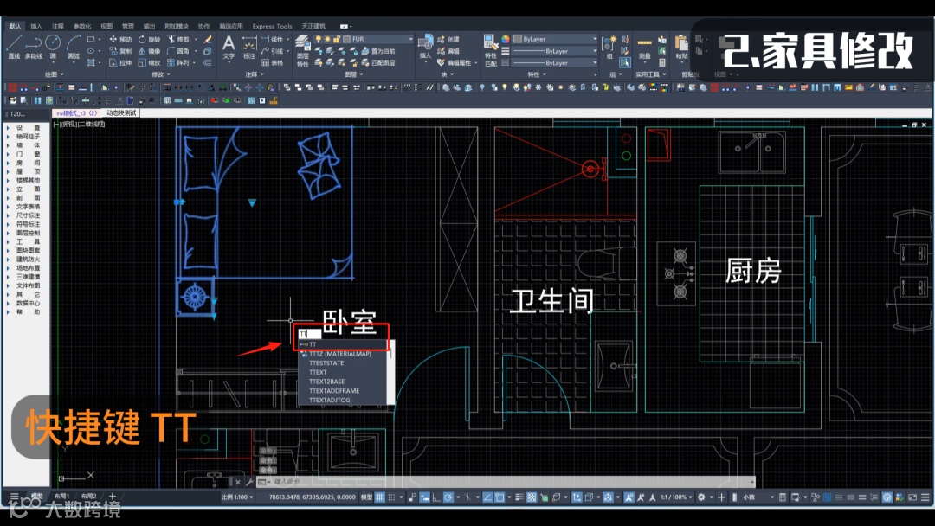Open the ByLayer color dropdown
Image resolution: width=935 pixels, height=526 pixels.
tap(595, 39)
